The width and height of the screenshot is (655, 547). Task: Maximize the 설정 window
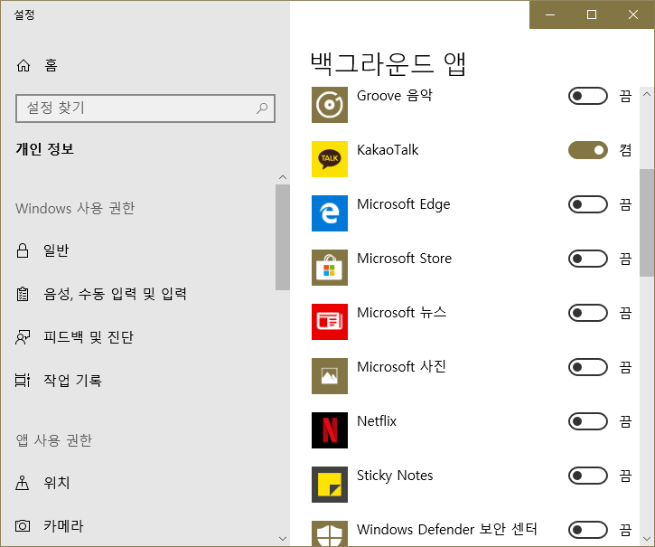pos(592,14)
